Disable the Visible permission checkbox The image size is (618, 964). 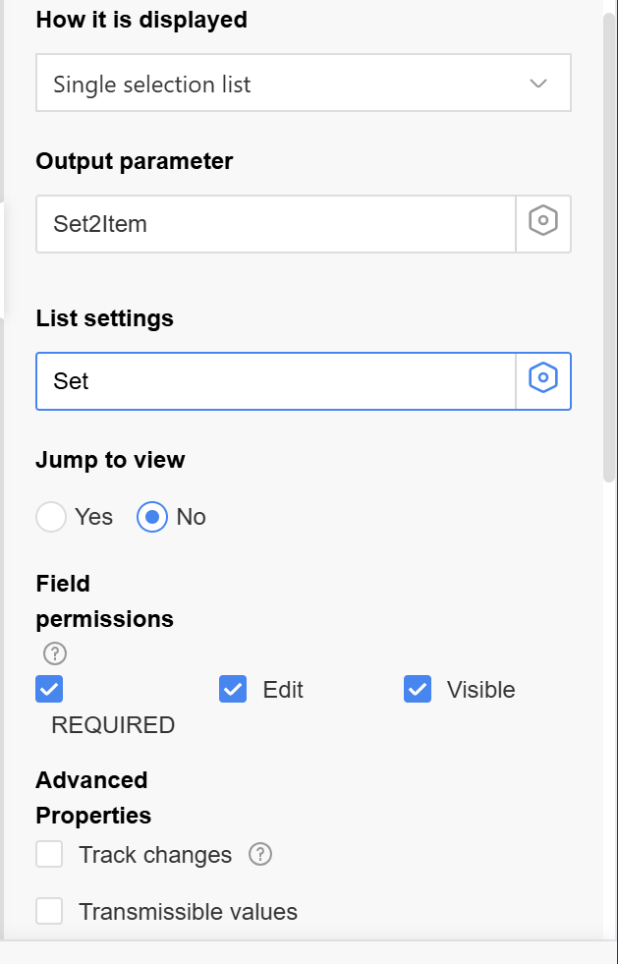point(418,690)
